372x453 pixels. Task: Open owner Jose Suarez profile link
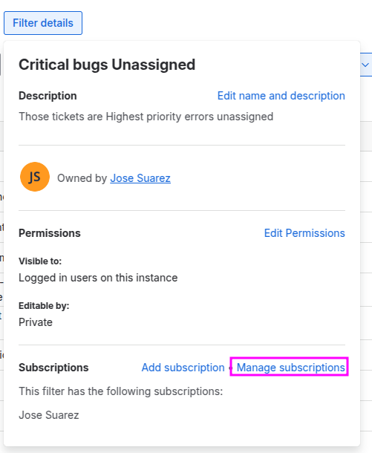coord(140,178)
